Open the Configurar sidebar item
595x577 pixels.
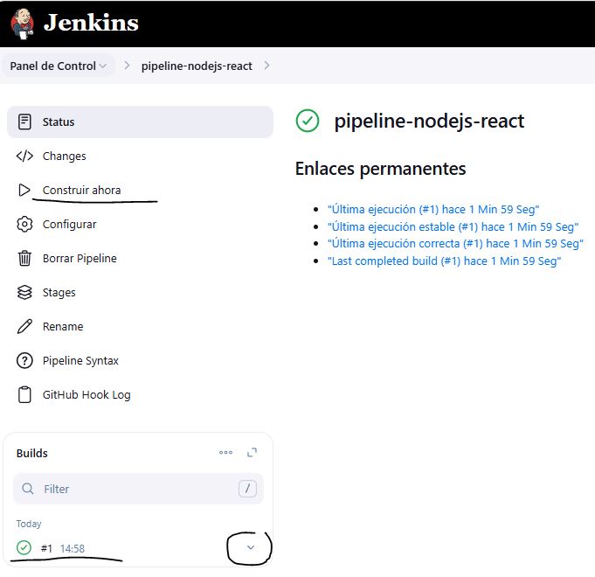pyautogui.click(x=69, y=225)
